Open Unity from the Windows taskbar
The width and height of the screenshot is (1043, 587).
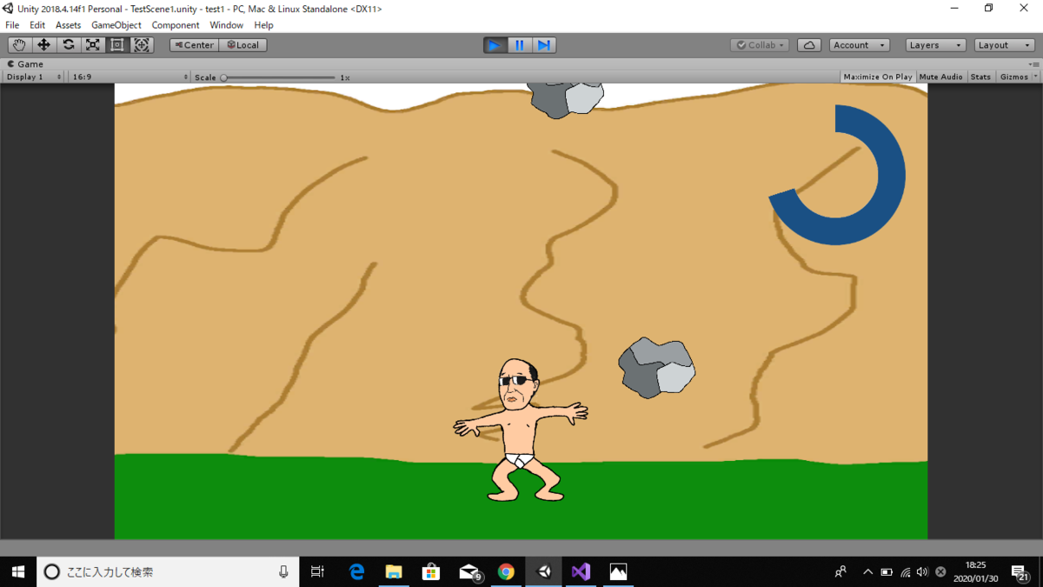pos(544,571)
